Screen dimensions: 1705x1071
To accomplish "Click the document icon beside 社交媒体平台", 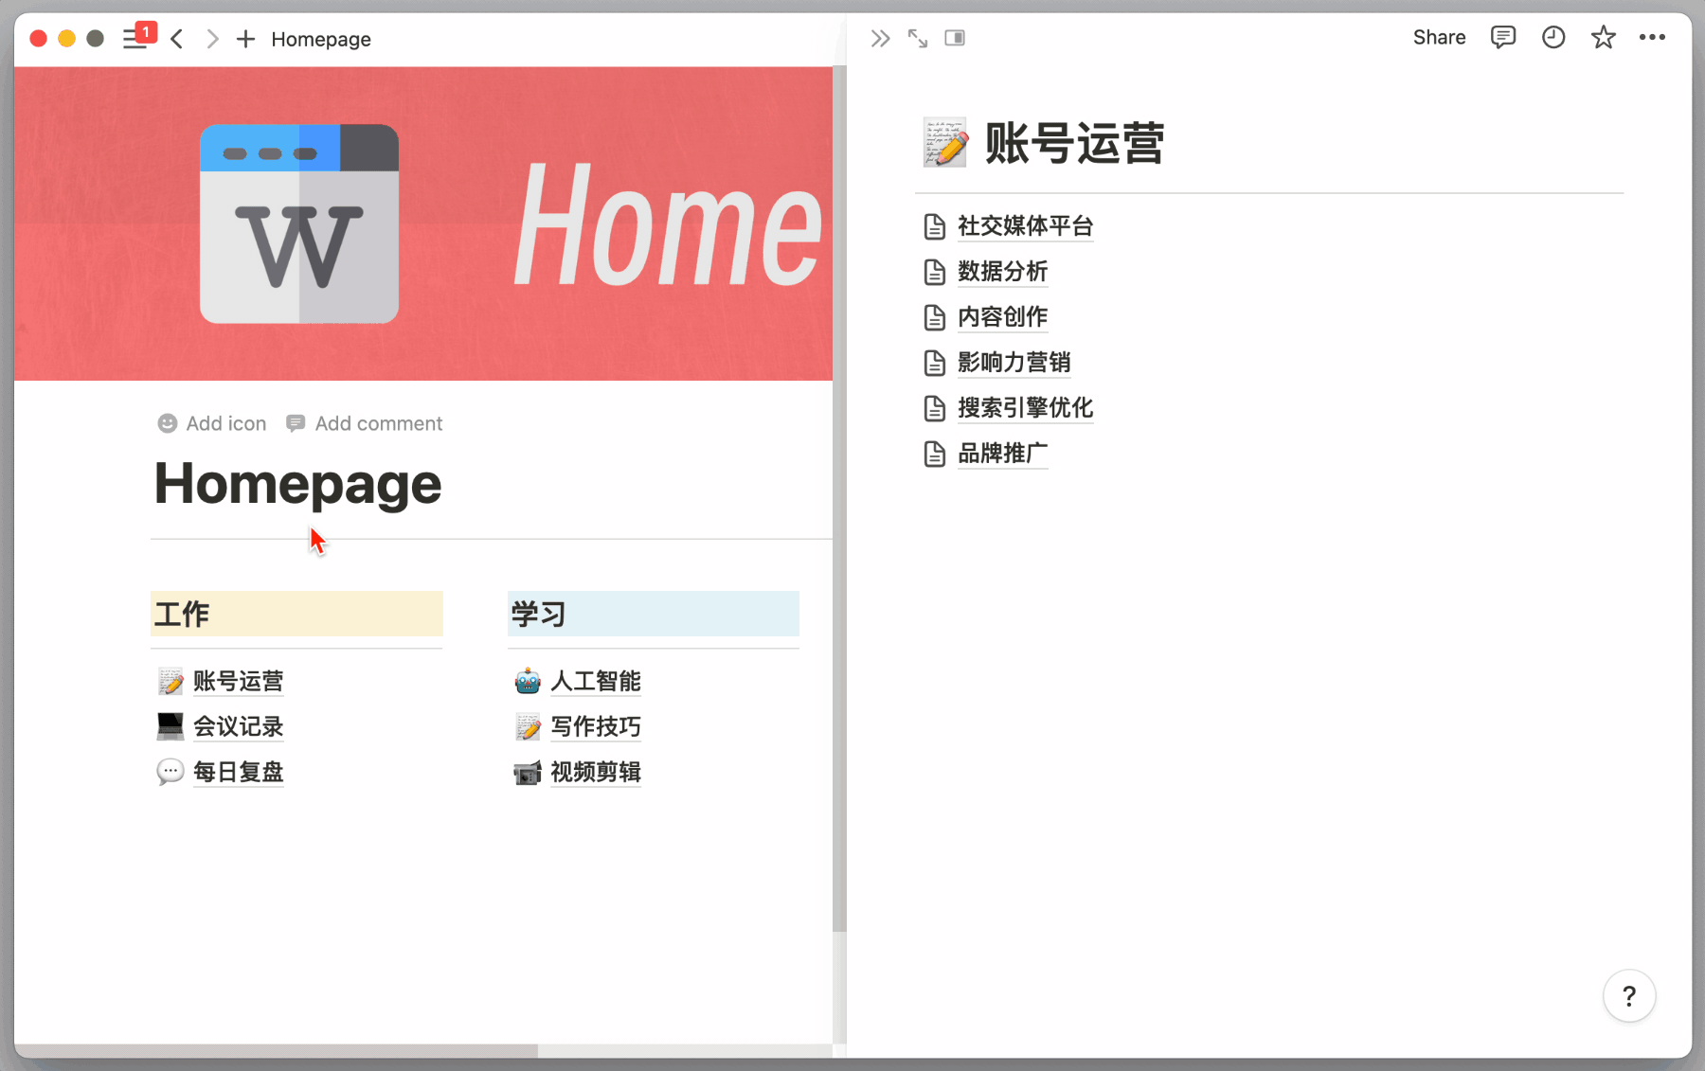I will (935, 226).
